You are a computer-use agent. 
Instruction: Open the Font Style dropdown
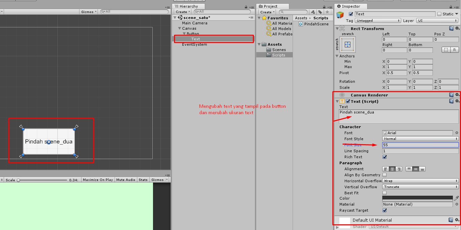(x=420, y=139)
